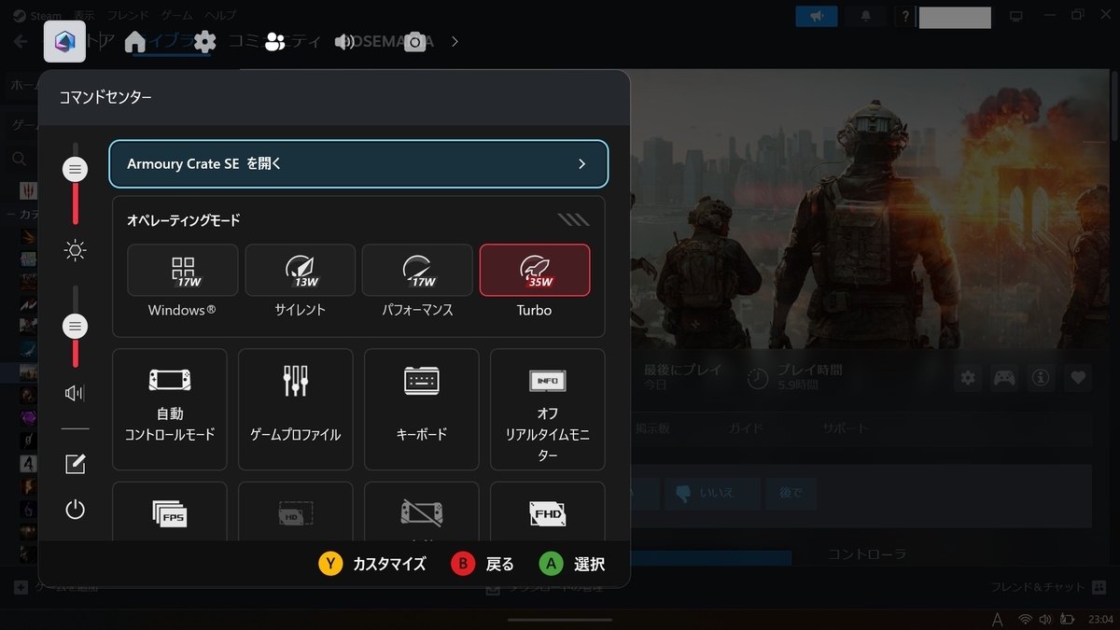Click the speaker volume icon in sidebar
Image resolution: width=1120 pixels, height=630 pixels.
coord(76,393)
